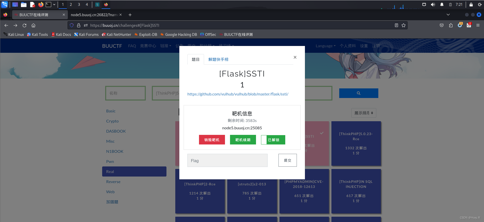
Task: Launch the text editor from taskbar
Action: tap(32, 5)
